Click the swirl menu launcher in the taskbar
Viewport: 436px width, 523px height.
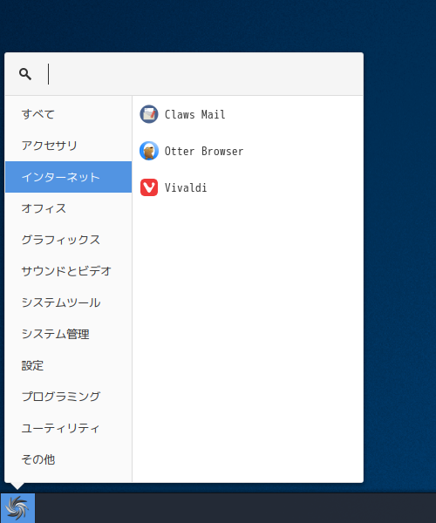click(17, 508)
